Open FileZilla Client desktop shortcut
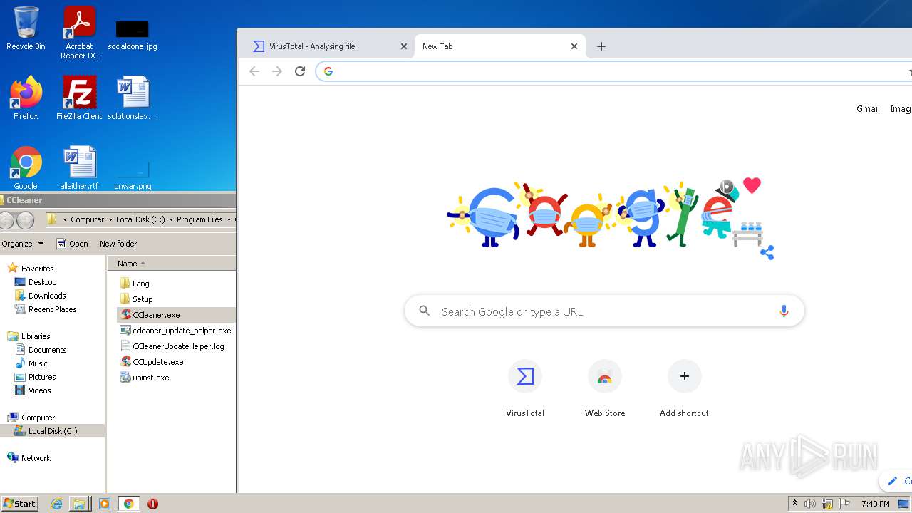 pyautogui.click(x=79, y=98)
